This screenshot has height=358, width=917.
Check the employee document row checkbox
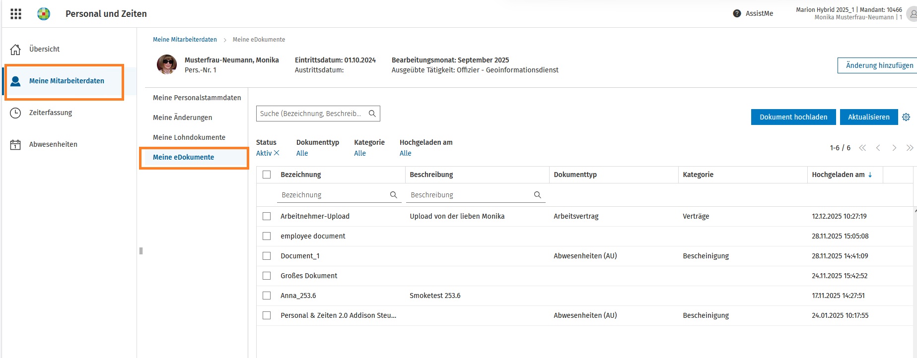tap(267, 236)
